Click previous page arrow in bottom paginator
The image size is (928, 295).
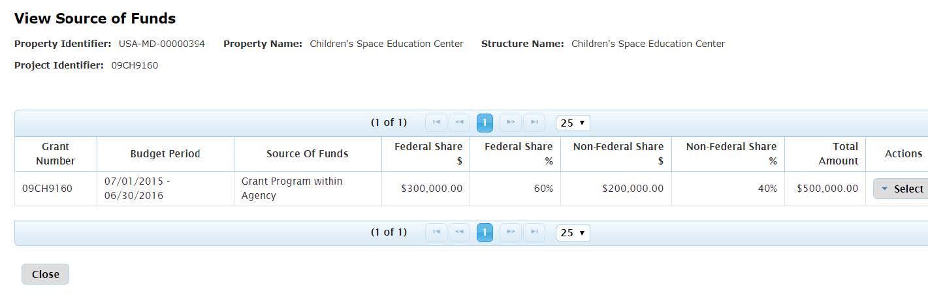pos(459,232)
